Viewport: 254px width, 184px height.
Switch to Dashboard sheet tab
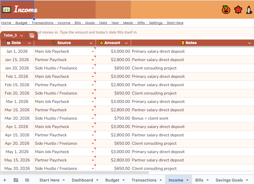point(82,180)
